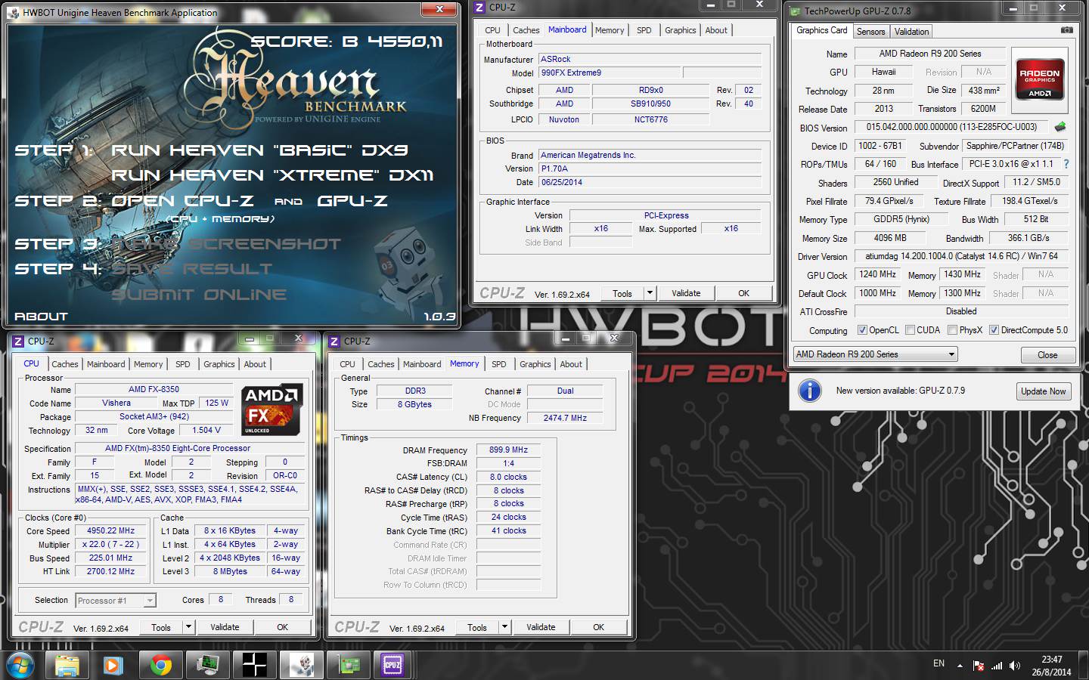Click Update Now in GPU-Z notice
The height and width of the screenshot is (680, 1089).
(1044, 391)
